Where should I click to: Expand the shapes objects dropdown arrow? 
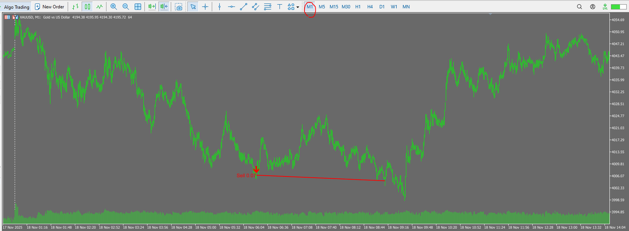298,7
